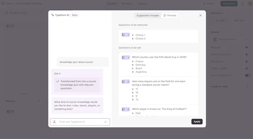Click the Beta badge
This screenshot has width=253, height=139.
pos(75,15)
